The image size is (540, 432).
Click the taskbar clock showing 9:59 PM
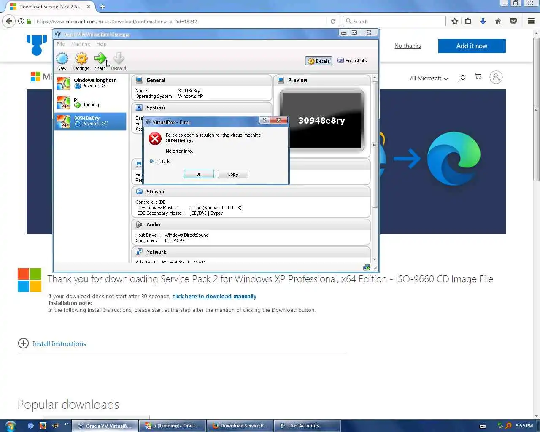524,426
